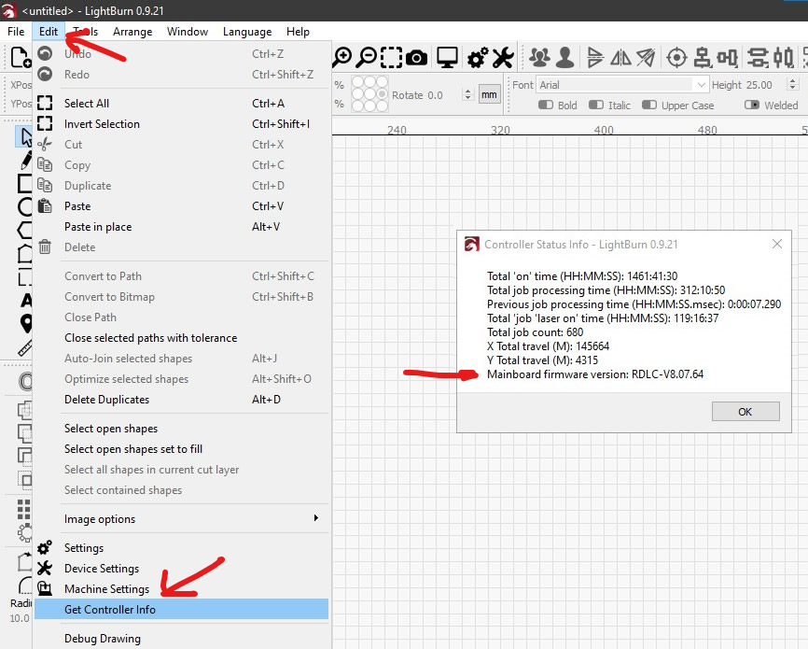Select the position marker pin tool
Screen dimensions: 808x649
26,323
